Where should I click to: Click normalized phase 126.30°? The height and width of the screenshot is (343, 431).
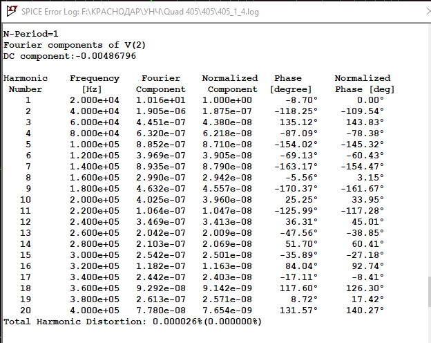[365, 288]
